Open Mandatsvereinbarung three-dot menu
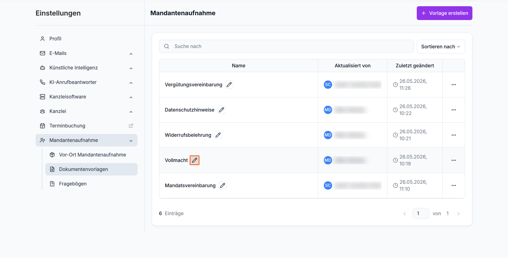Image resolution: width=508 pixels, height=277 pixels. 454,185
